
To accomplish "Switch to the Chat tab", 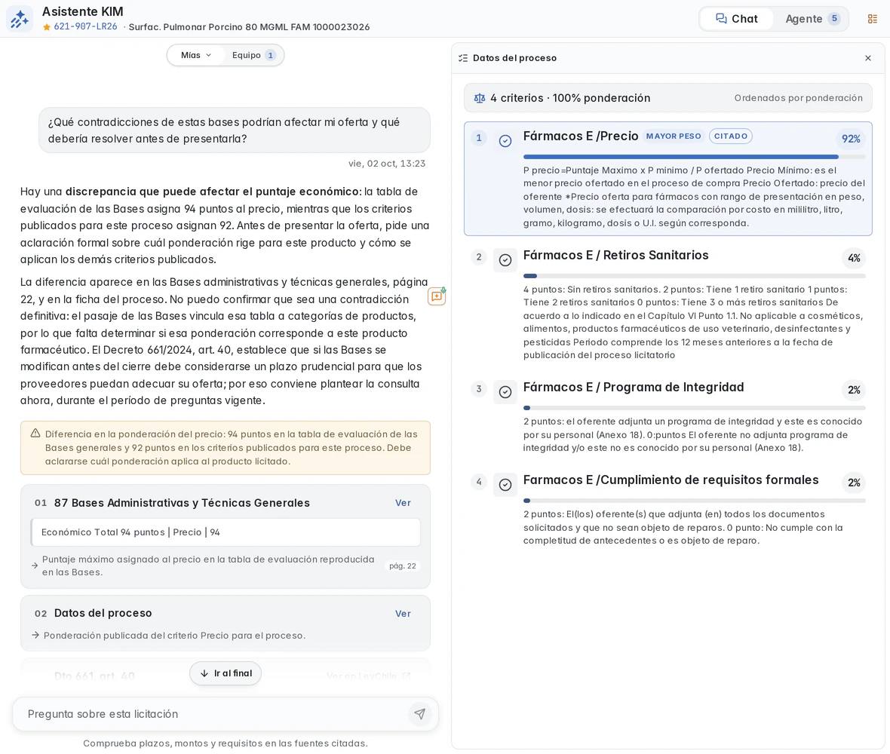I will (736, 19).
